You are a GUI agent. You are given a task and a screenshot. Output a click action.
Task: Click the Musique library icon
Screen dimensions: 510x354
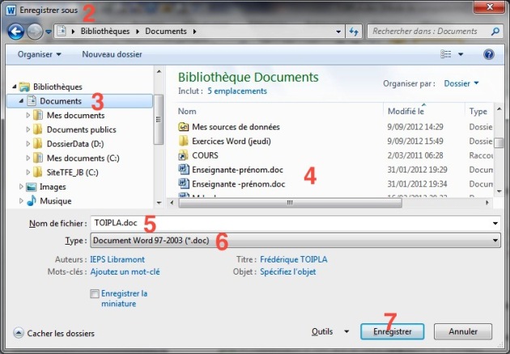(32, 201)
